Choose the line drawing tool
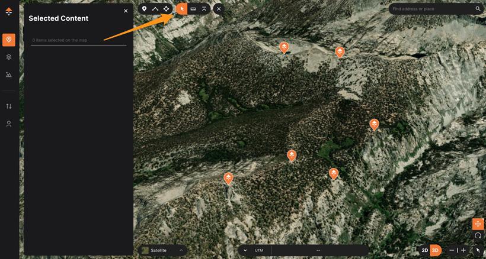 [155, 9]
